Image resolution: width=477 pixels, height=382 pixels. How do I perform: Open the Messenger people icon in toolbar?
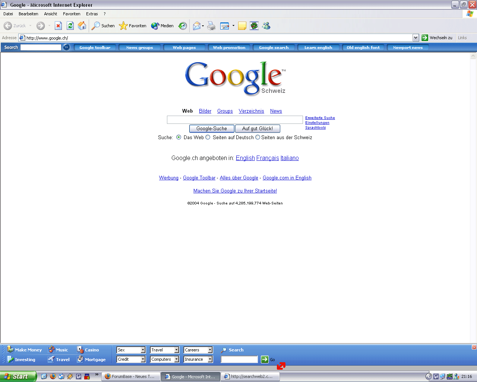[x=266, y=26]
